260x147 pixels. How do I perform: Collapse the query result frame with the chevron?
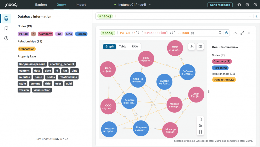click(235, 33)
